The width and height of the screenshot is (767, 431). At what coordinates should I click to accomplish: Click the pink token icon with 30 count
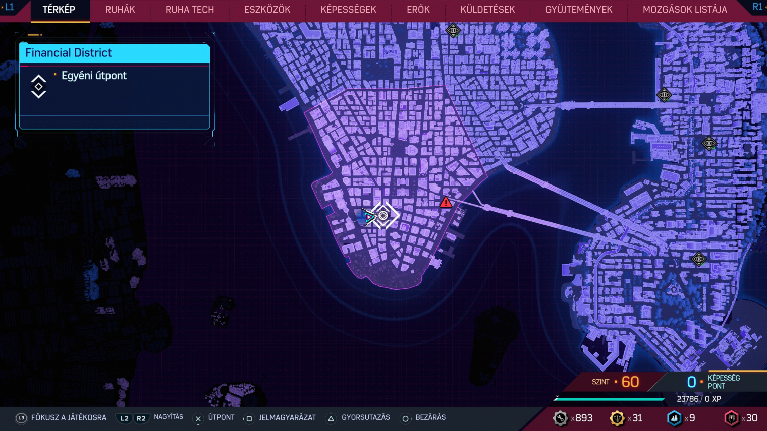(731, 418)
